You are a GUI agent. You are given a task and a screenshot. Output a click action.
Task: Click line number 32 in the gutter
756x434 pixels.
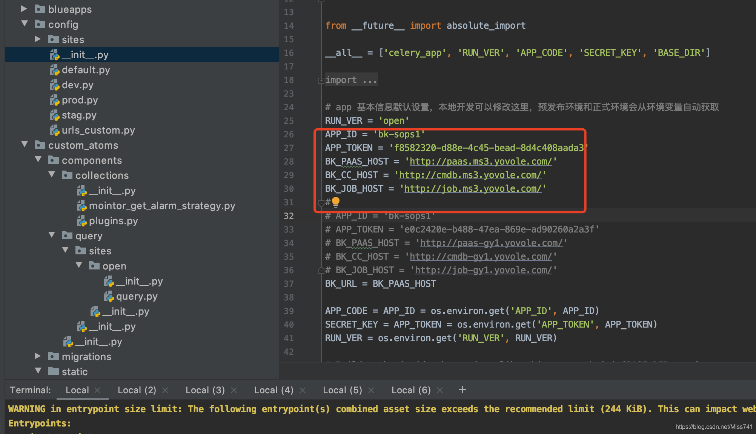pos(289,216)
